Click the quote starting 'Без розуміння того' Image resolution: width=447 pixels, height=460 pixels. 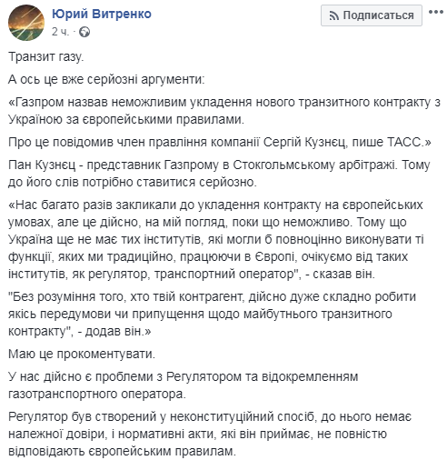coord(212,314)
